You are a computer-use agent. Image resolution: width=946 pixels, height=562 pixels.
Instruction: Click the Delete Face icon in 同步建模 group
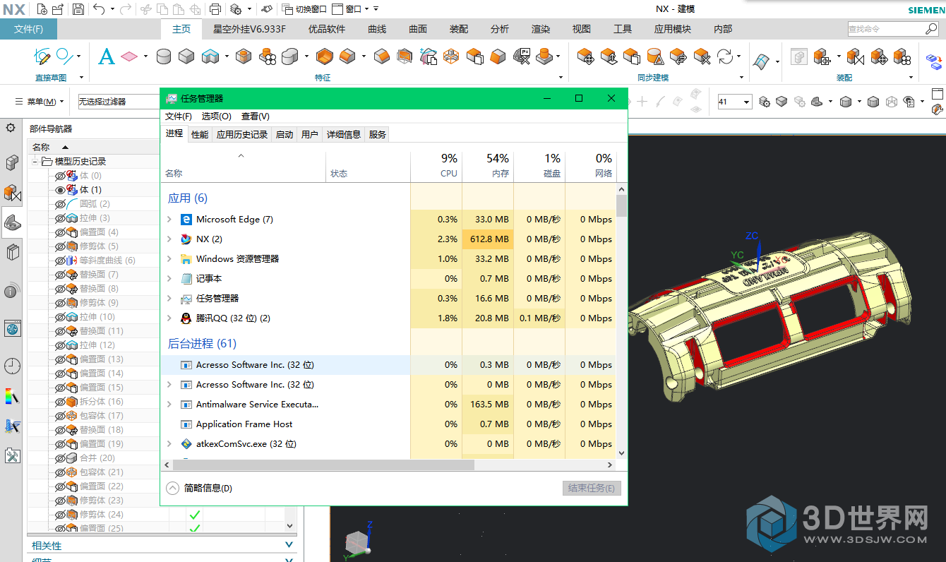[x=701, y=56]
